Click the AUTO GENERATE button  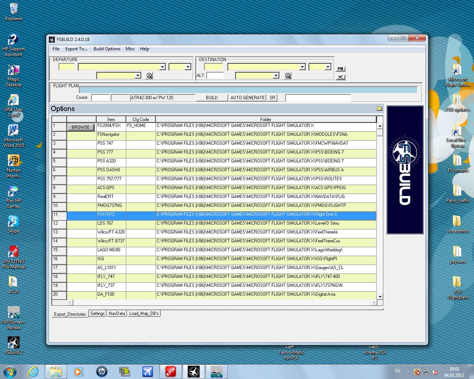coord(248,98)
